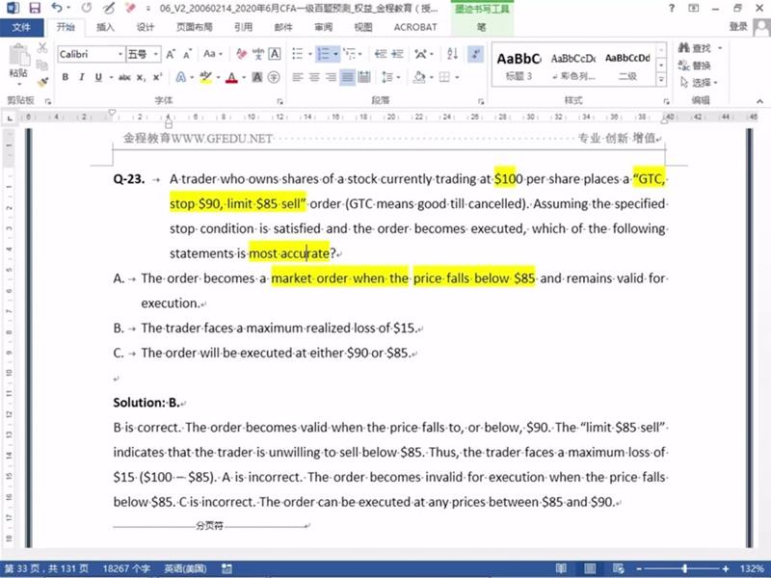Toggle print layout view in status bar
This screenshot has height=578, width=771.
590,568
